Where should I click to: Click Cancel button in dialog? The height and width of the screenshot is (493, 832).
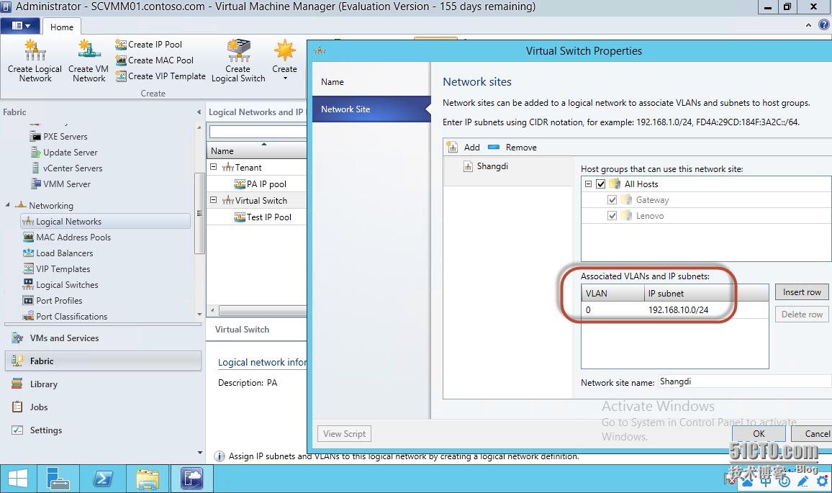[811, 433]
